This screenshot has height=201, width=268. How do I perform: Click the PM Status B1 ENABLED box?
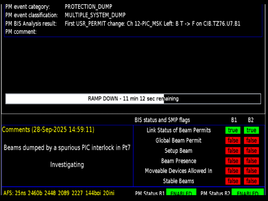coord(181,193)
